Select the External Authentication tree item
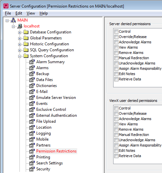 [x=56, y=115]
